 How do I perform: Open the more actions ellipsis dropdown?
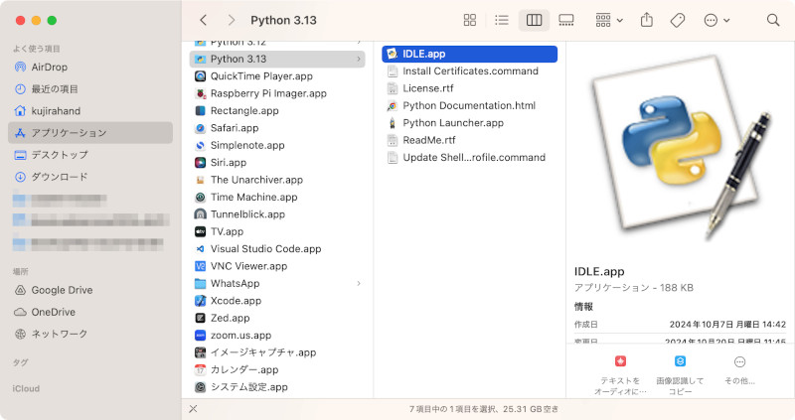point(715,20)
